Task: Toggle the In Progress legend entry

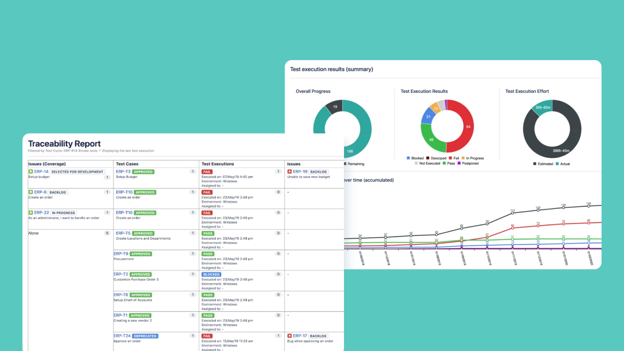Action: (472, 158)
